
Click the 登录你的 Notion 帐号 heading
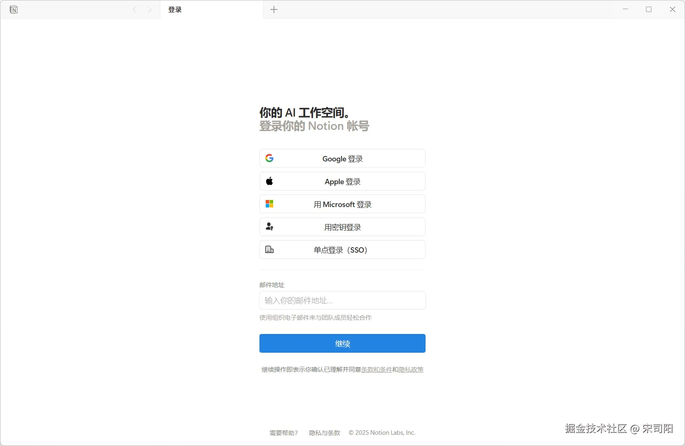(x=314, y=126)
